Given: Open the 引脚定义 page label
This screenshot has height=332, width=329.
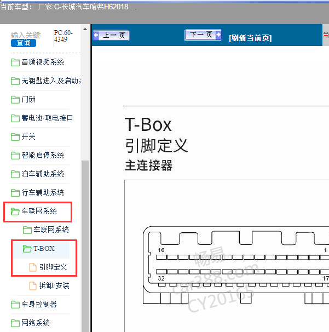Looking at the screenshot, I should click(53, 267).
